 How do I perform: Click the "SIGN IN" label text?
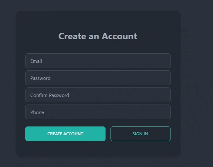[140, 134]
